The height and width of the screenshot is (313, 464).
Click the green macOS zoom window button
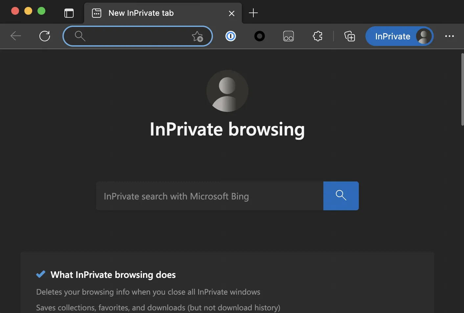coord(41,11)
